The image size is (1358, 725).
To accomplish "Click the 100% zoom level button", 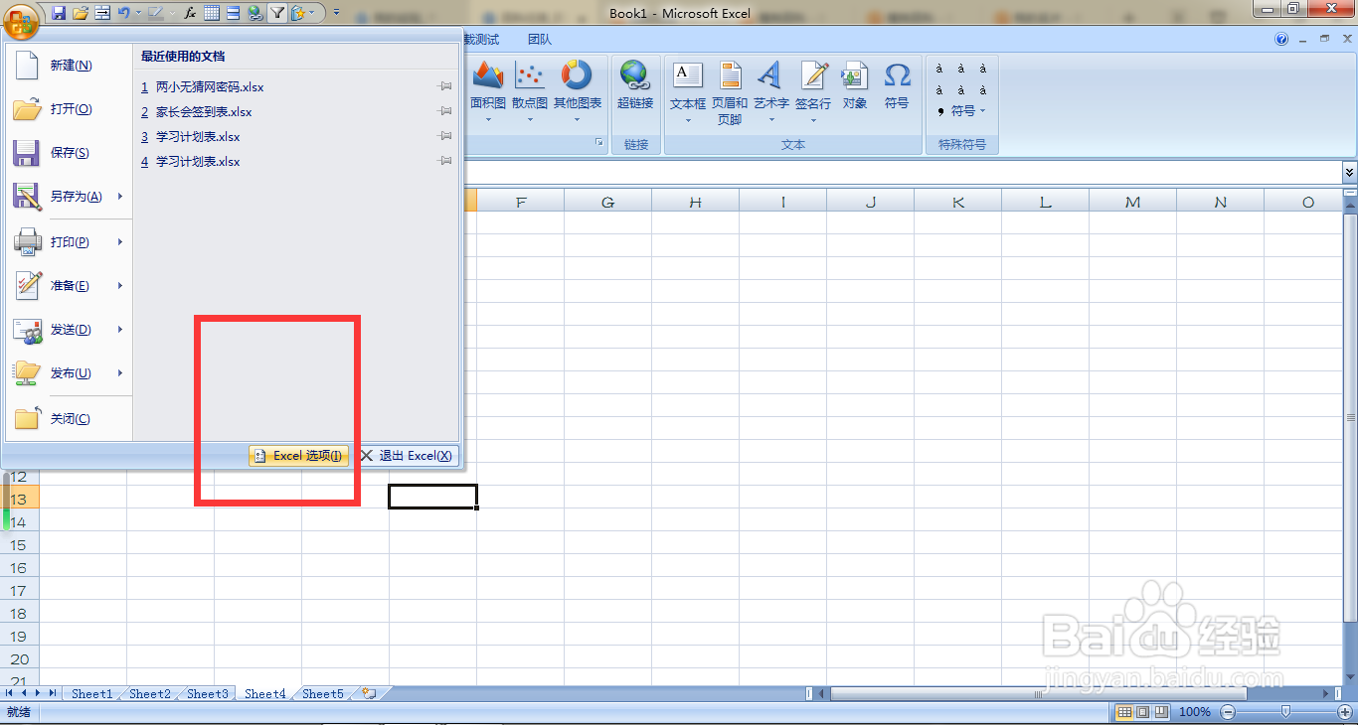I will (x=1195, y=712).
